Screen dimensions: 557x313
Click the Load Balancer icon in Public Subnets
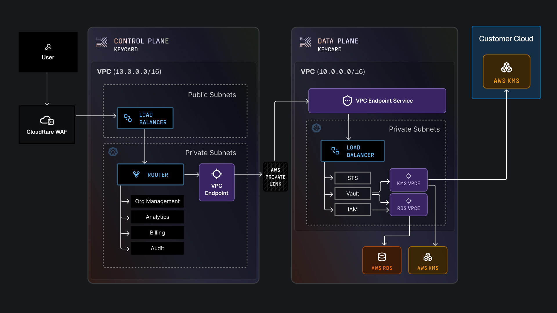click(127, 118)
